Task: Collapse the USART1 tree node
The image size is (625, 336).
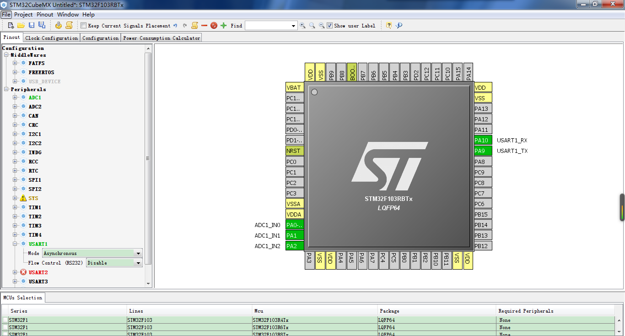Action: [x=15, y=244]
